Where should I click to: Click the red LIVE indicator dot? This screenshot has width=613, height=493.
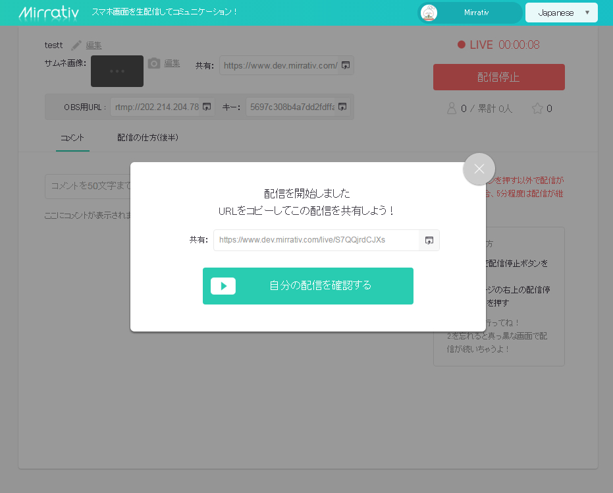click(x=462, y=45)
